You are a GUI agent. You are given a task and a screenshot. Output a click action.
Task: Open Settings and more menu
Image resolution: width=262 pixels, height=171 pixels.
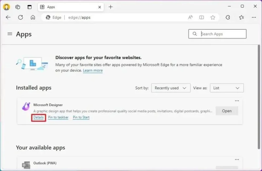254,17
